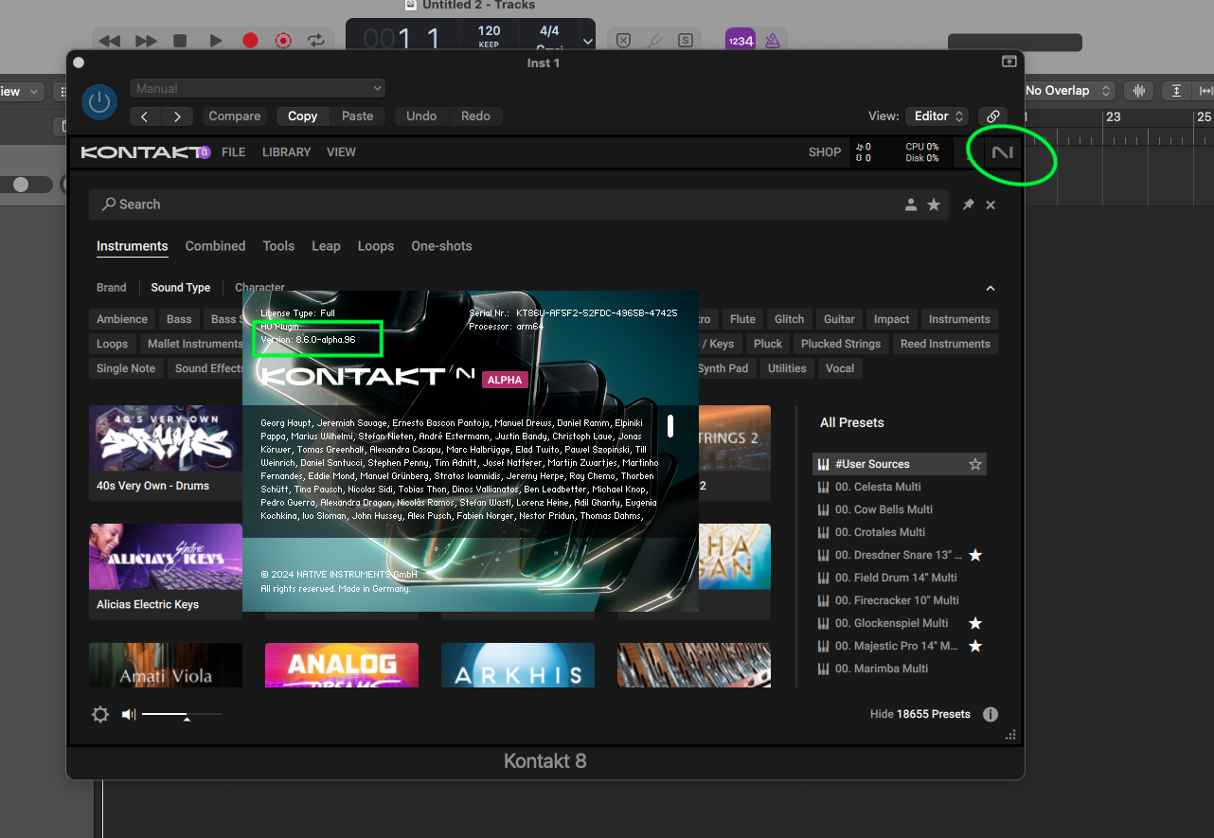Toggle the Mallet Instruments tag filter
The width and height of the screenshot is (1214, 838).
pos(195,344)
